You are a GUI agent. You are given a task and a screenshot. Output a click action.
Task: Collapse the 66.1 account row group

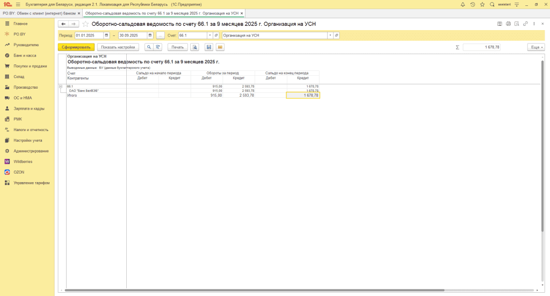click(61, 86)
